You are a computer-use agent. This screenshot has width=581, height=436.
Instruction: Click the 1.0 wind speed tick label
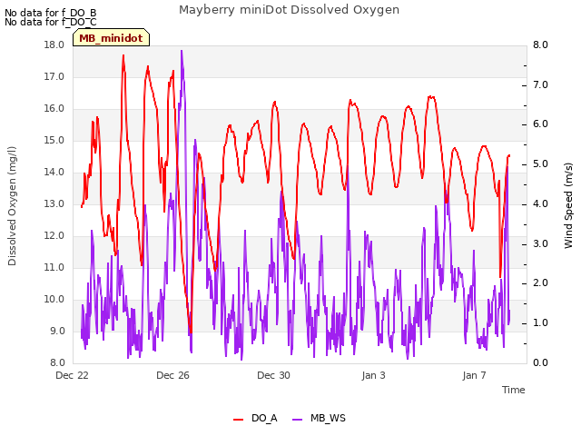[x=540, y=323]
